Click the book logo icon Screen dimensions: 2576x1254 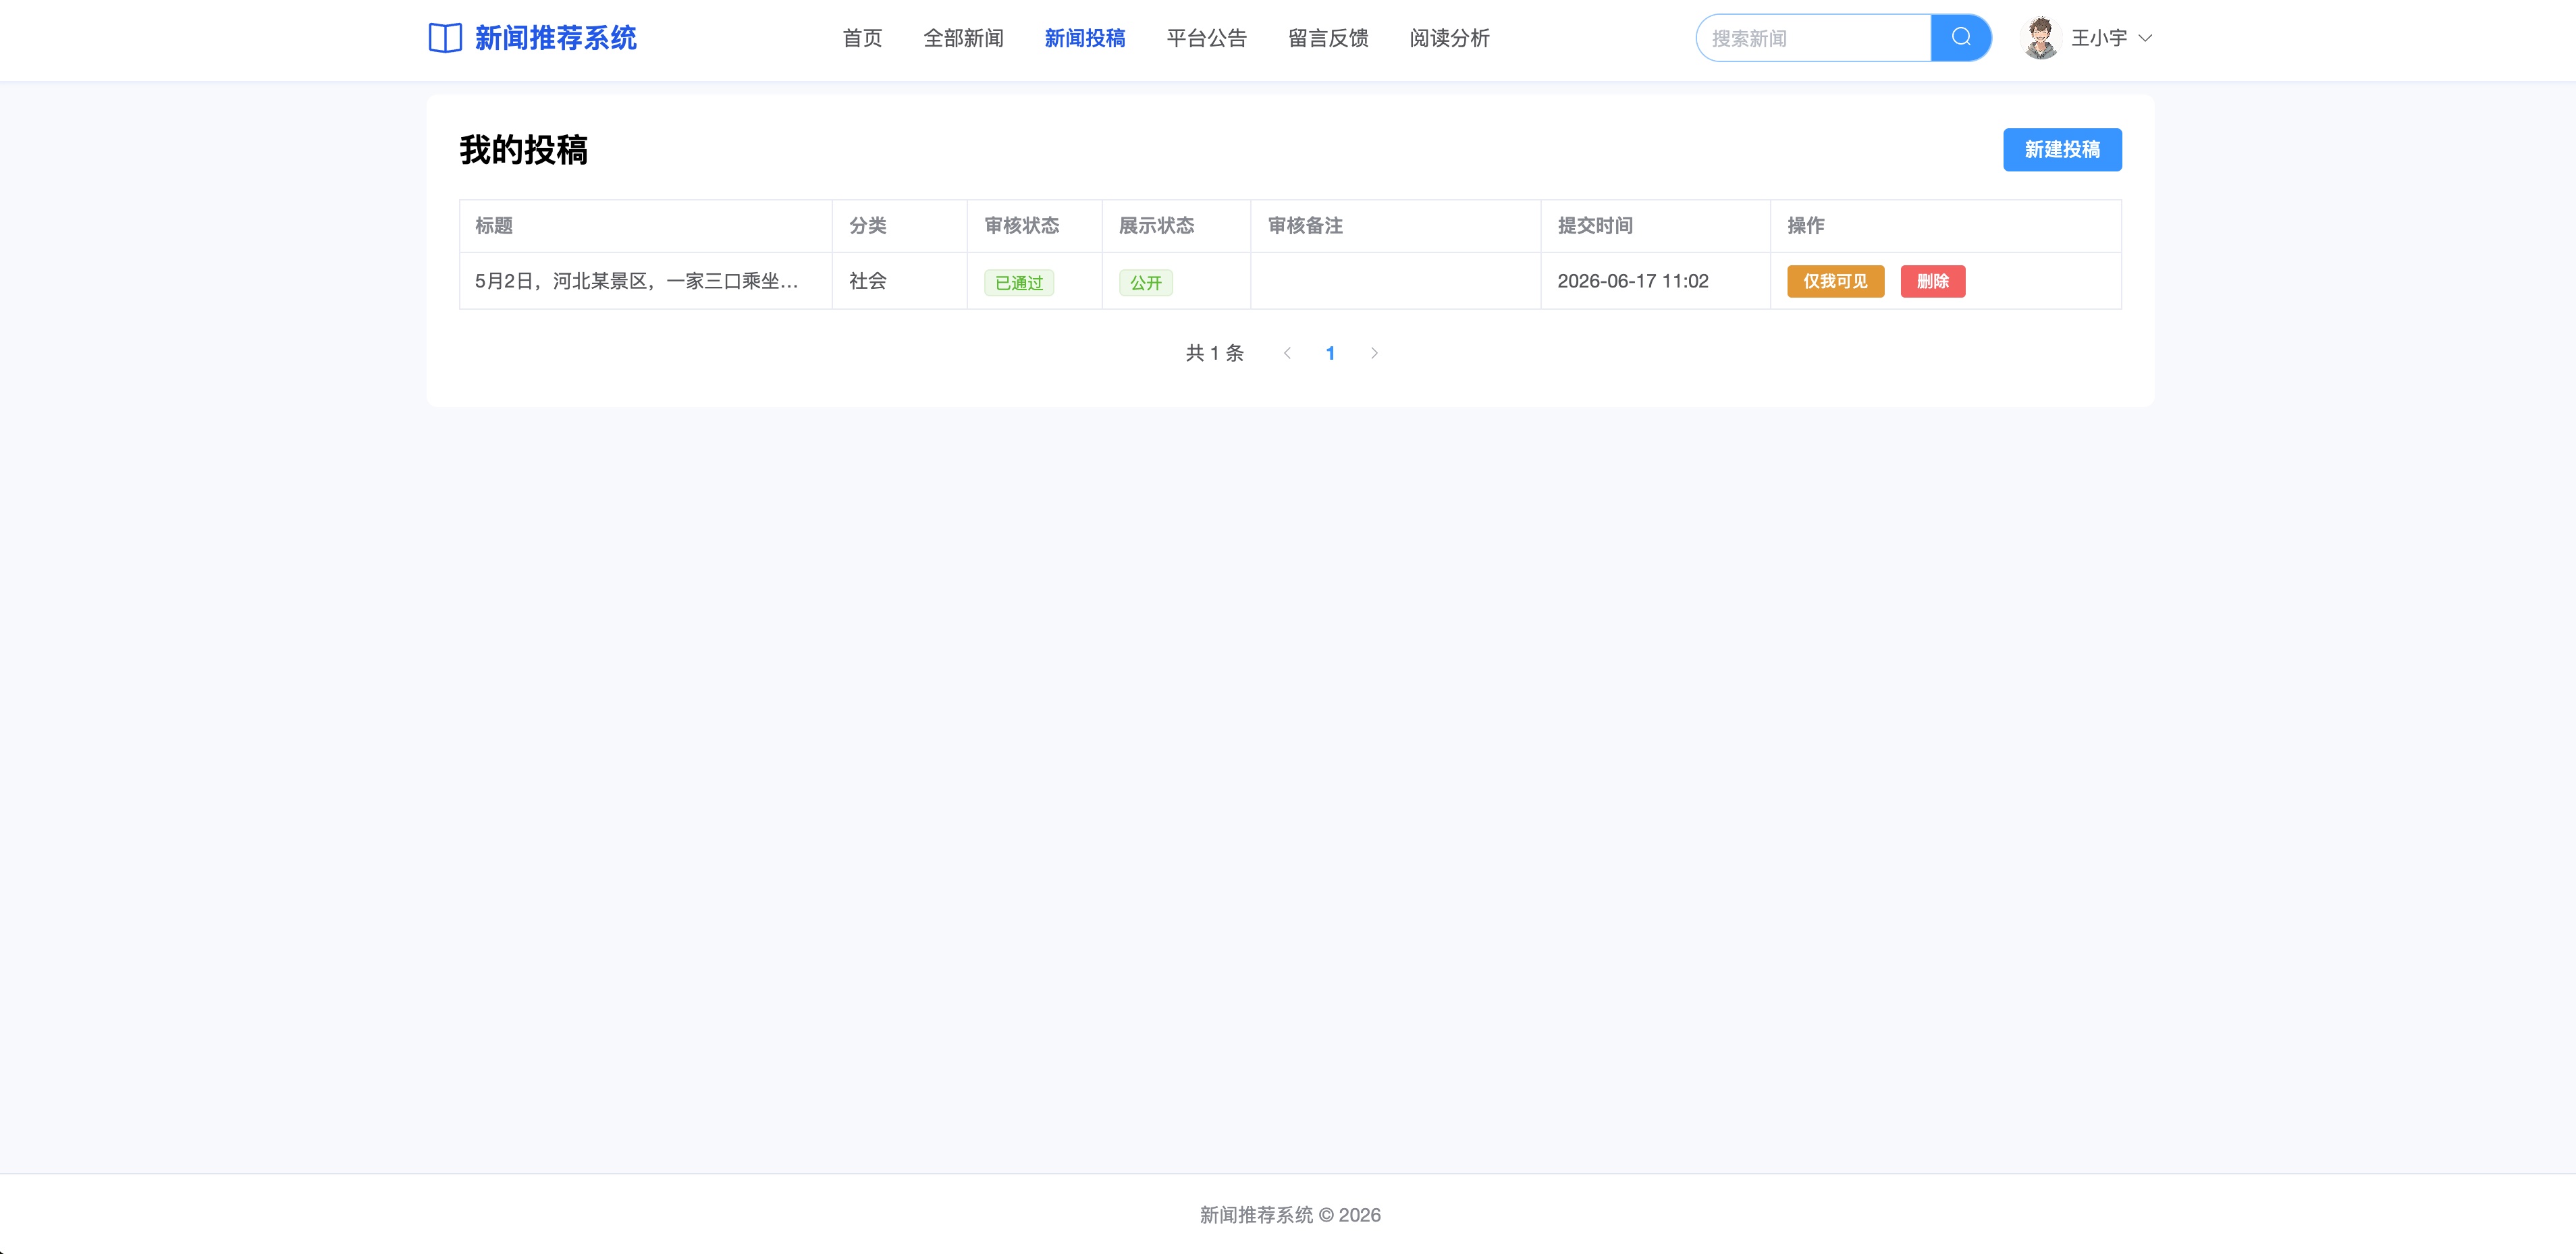coord(445,38)
